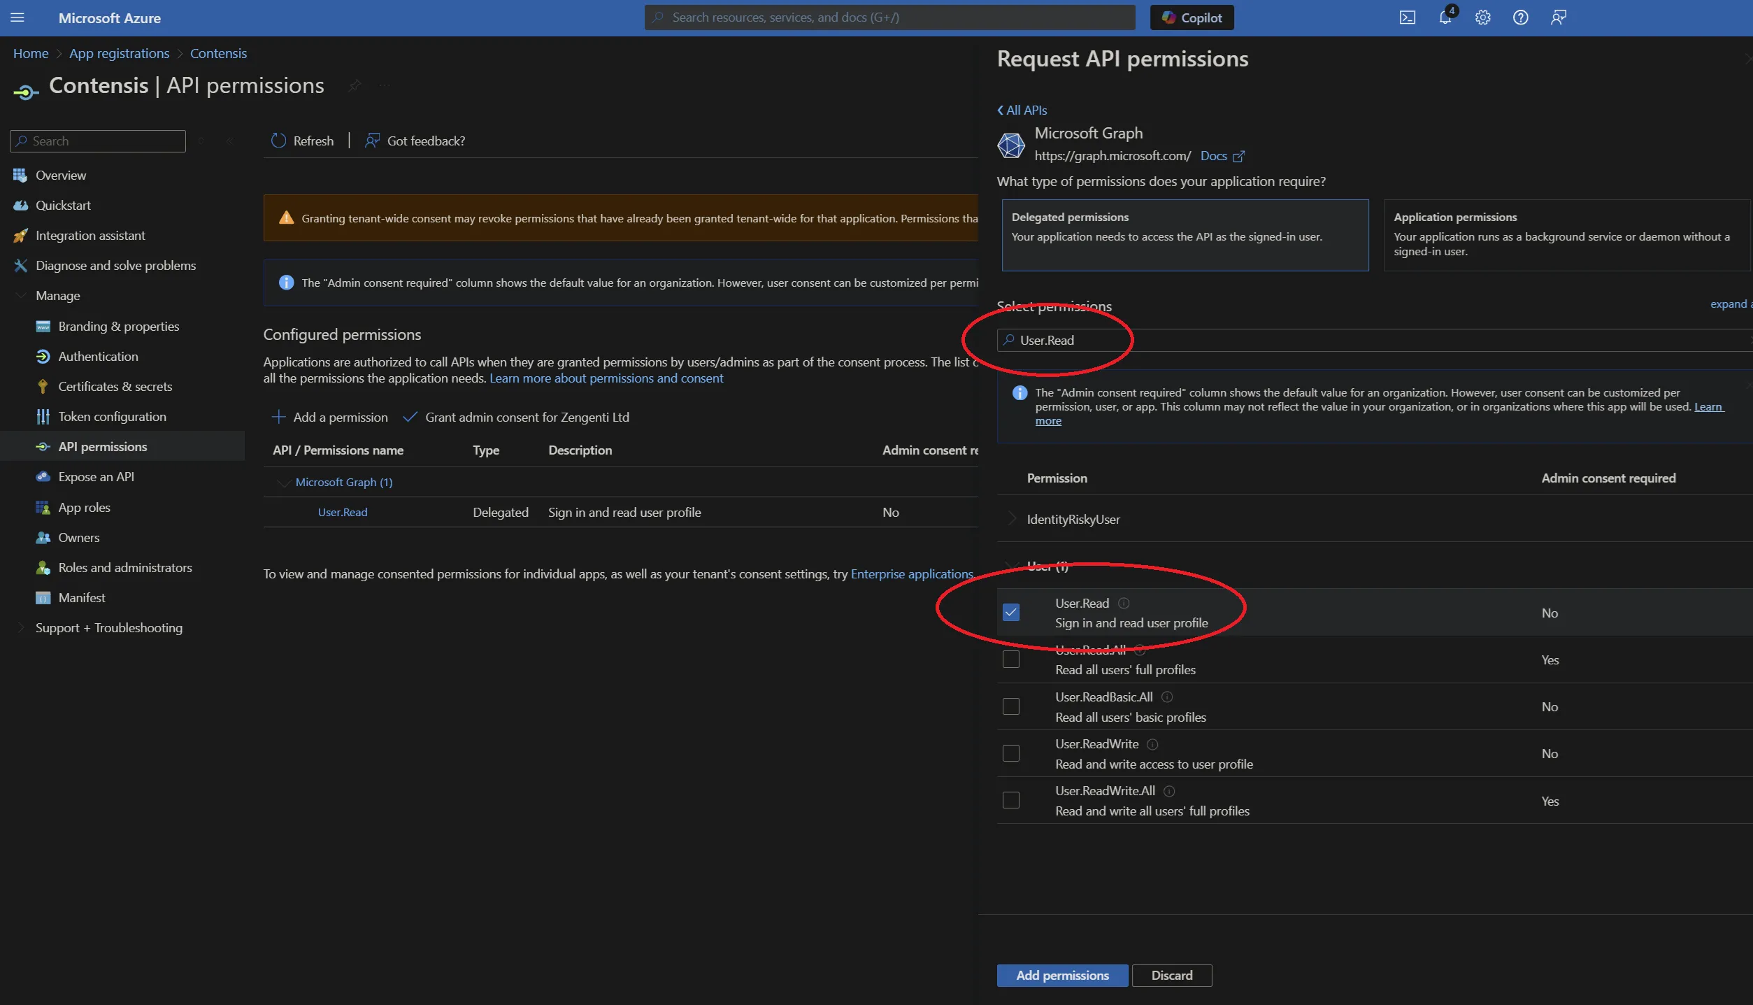Select the Delegated permissions card
The image size is (1753, 1005).
click(x=1185, y=235)
